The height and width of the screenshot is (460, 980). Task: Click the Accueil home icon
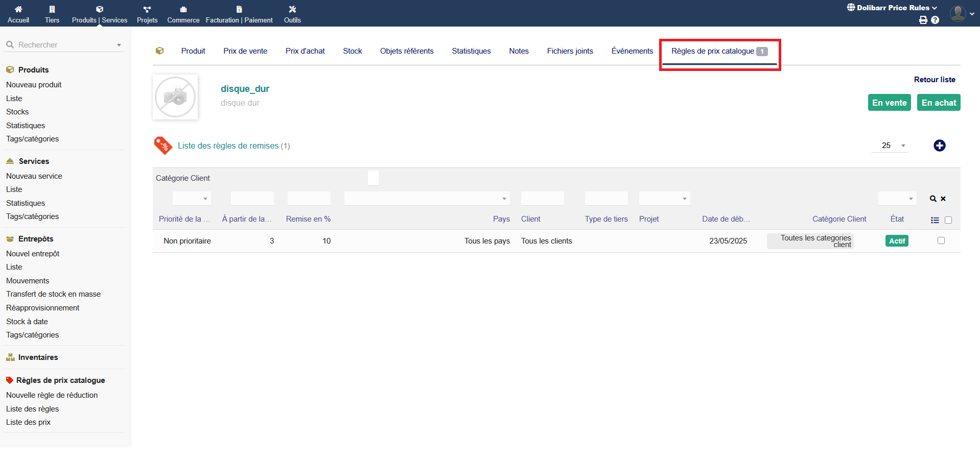18,9
